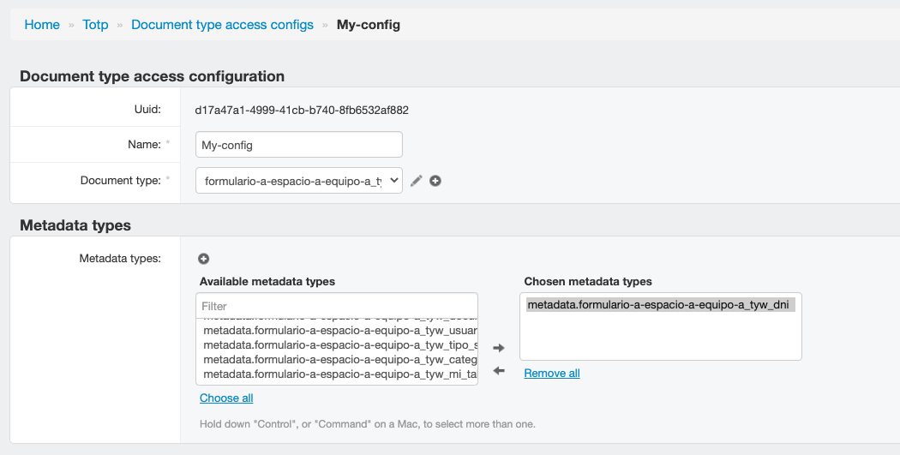Add new metadata type with plus icon

[204, 259]
